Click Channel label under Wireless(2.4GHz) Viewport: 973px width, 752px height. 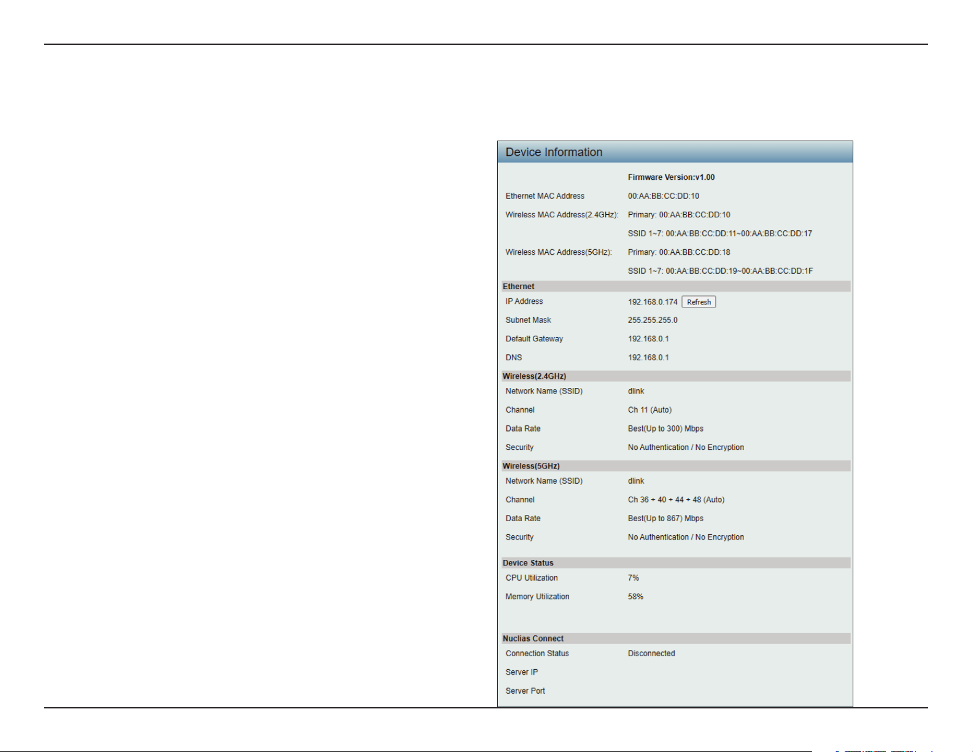tap(520, 410)
